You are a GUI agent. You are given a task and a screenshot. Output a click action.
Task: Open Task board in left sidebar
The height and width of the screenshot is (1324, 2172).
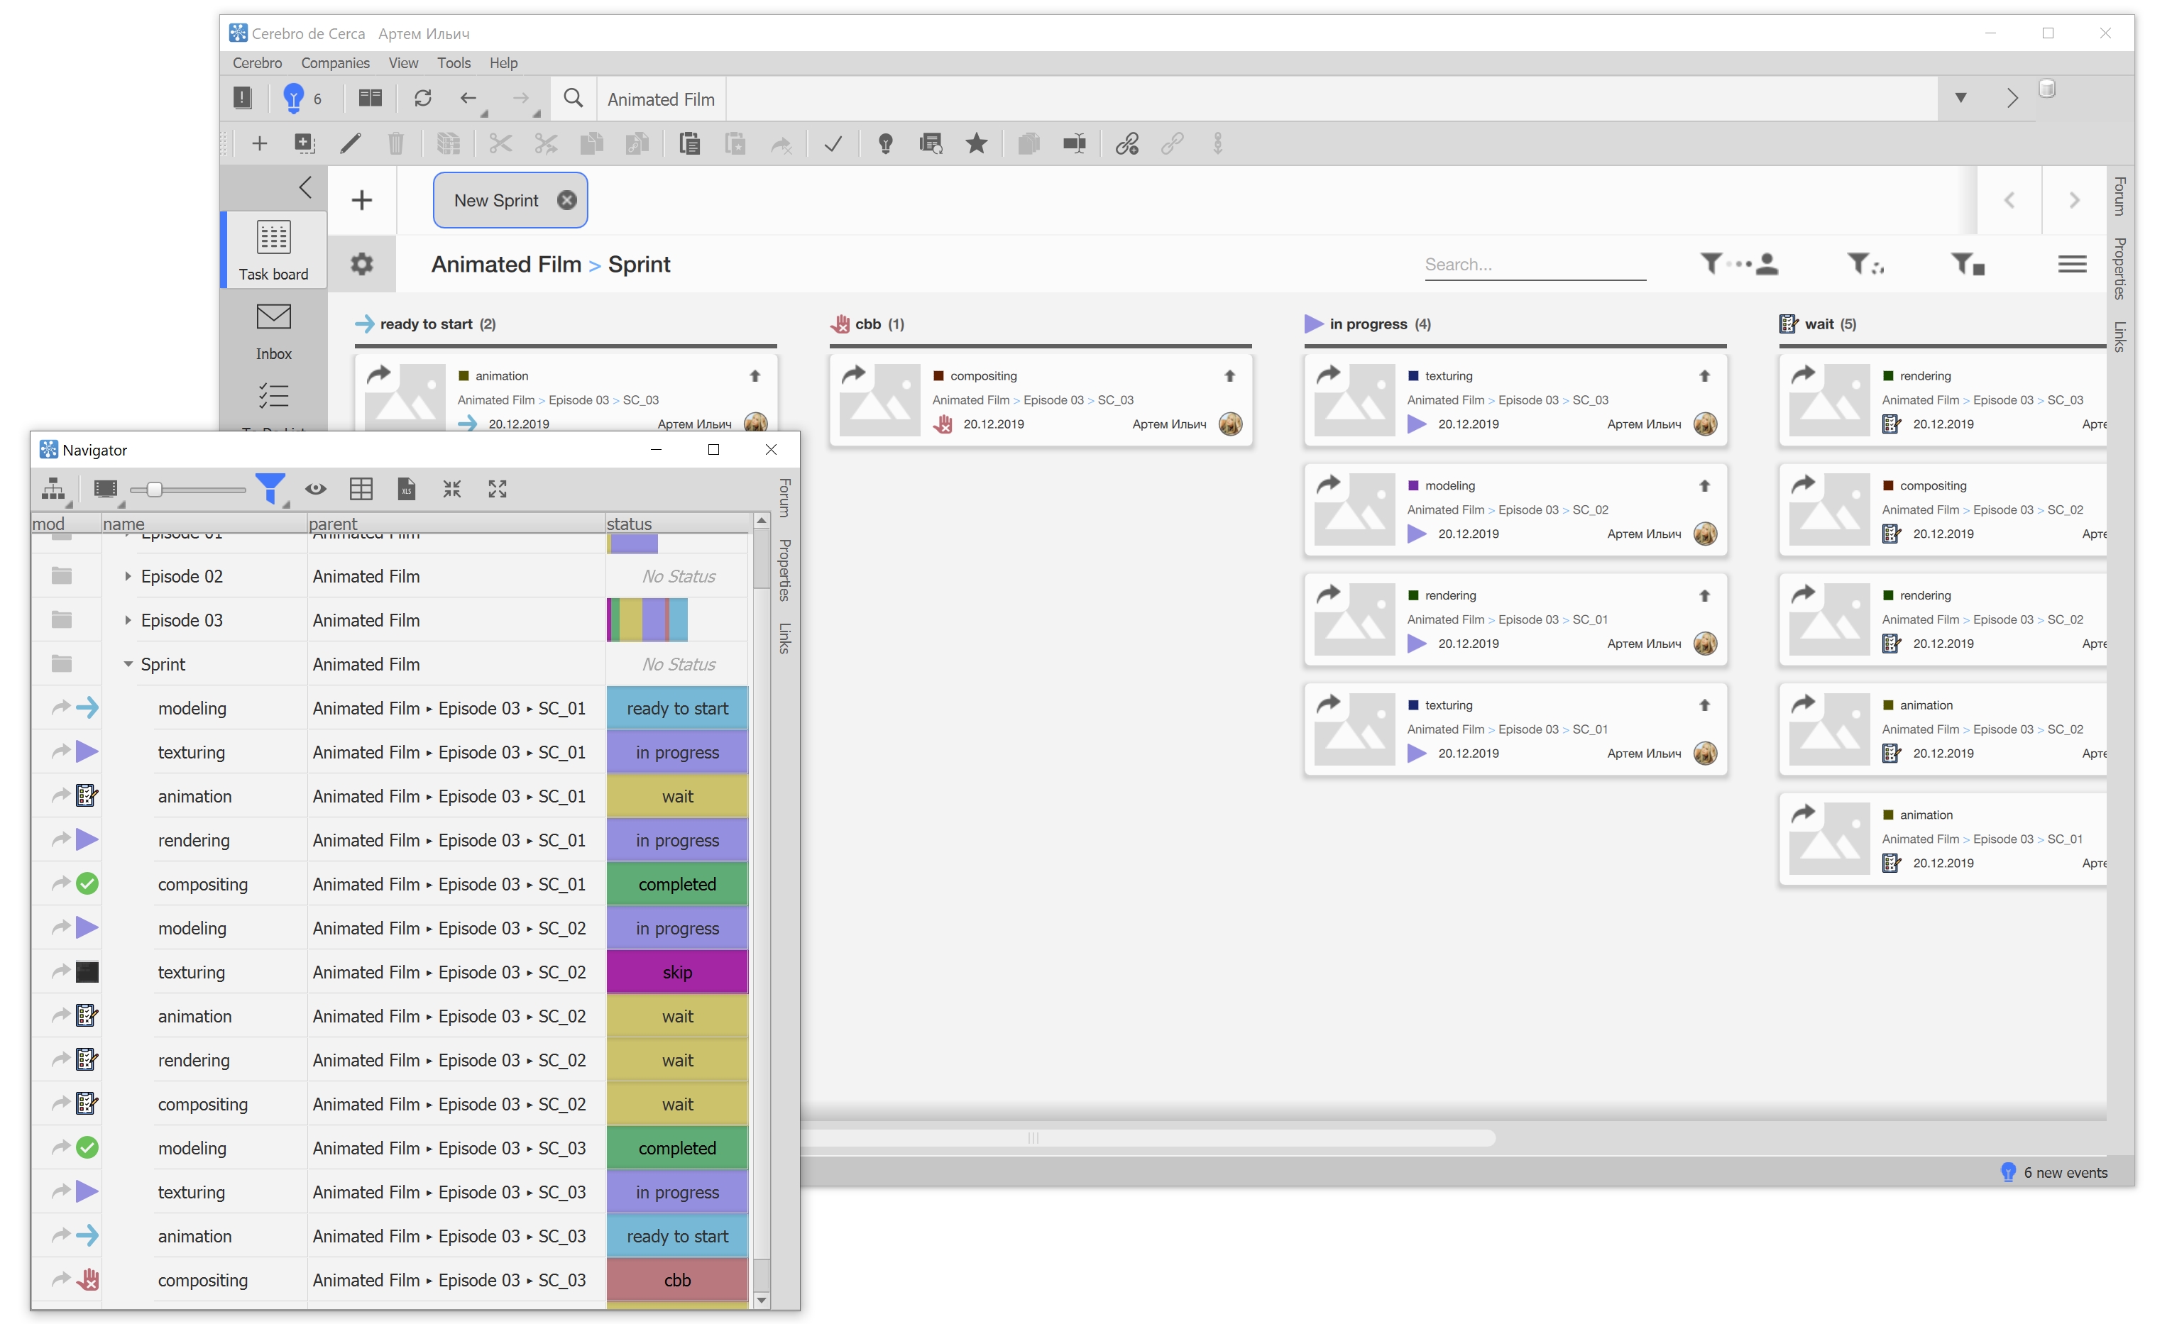pyautogui.click(x=273, y=250)
